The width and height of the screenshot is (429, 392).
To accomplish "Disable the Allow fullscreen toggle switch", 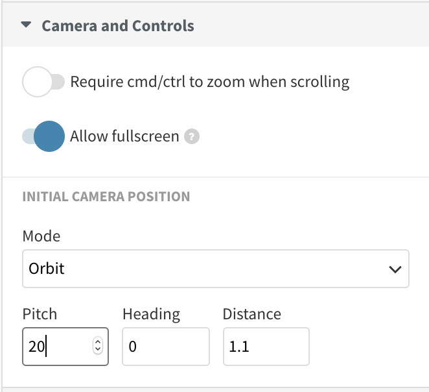I will pos(43,136).
